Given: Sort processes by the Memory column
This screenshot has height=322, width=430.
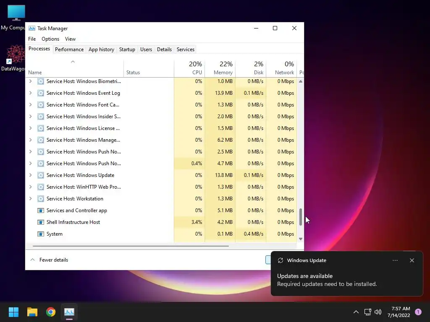Looking at the screenshot, I should coord(220,68).
